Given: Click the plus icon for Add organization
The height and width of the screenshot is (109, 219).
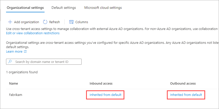Looking at the screenshot, I should pyautogui.click(x=10, y=22).
